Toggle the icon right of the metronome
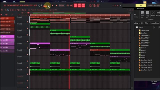The image size is (160, 90). (x=71, y=5)
